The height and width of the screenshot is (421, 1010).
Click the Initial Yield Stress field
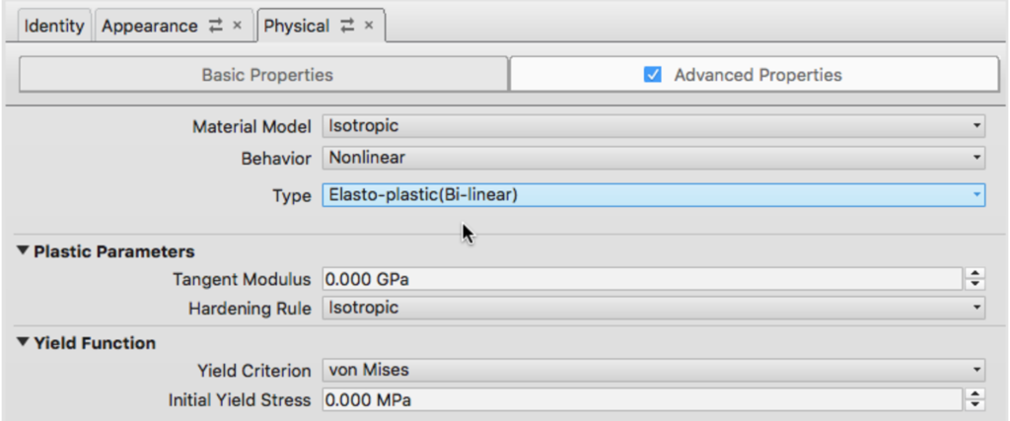click(x=641, y=400)
